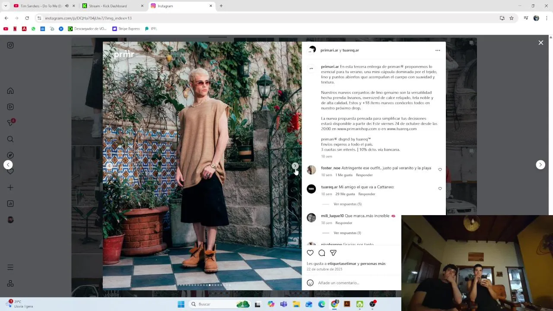Open Instagram home logo in sidebar
The height and width of the screenshot is (311, 553).
click(x=10, y=45)
